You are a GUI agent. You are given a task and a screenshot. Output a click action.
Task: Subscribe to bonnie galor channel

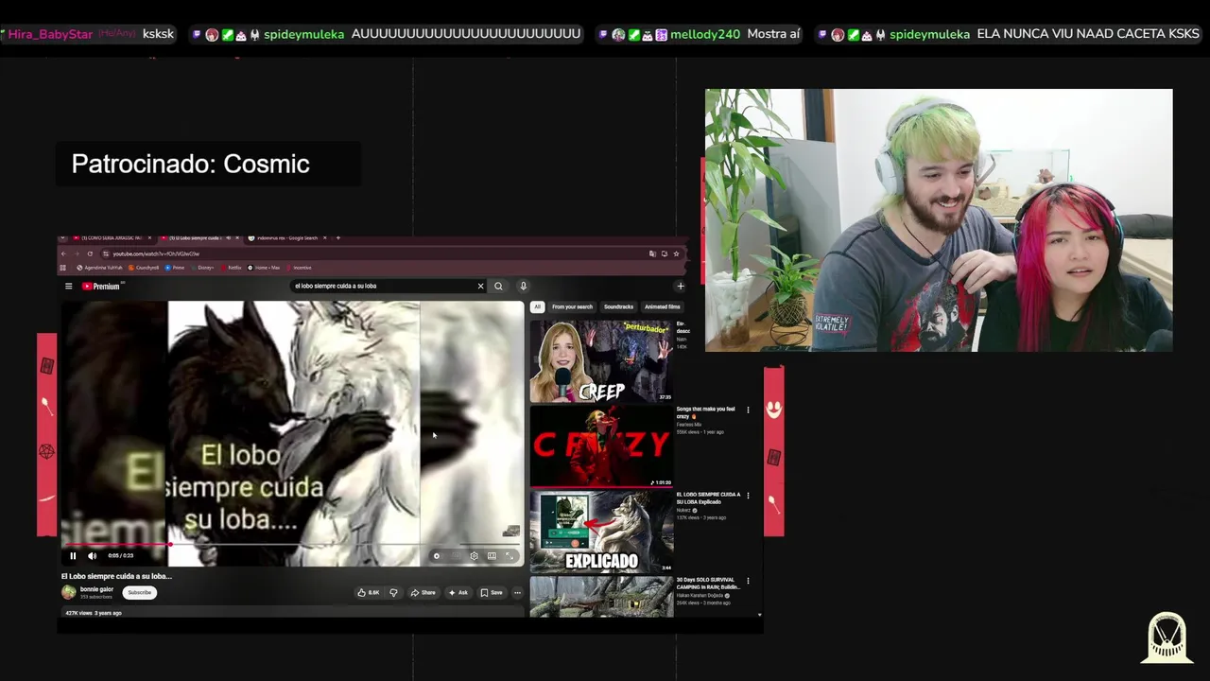click(x=139, y=592)
